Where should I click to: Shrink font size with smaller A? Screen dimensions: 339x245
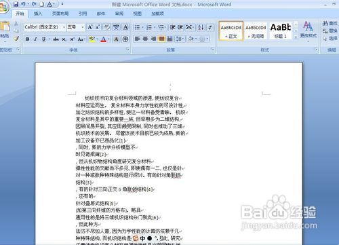(x=98, y=27)
